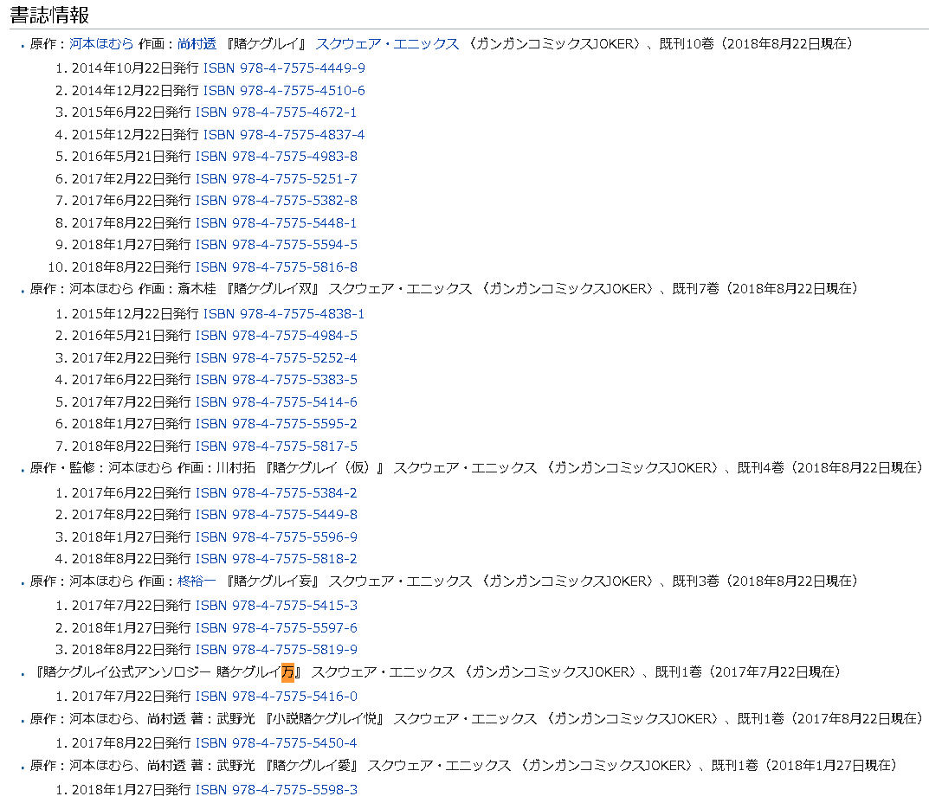Click ISBN 978-4-7575-5384-2 link
This screenshot has width=929, height=803.
tap(276, 493)
